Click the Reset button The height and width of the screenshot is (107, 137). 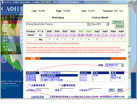click(119, 26)
